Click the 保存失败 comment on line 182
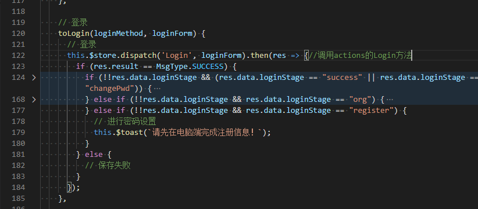This screenshot has height=209, width=478. coord(108,166)
